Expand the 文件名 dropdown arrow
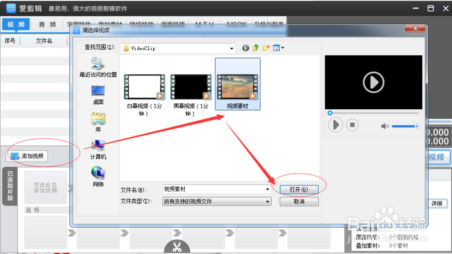 (x=268, y=189)
